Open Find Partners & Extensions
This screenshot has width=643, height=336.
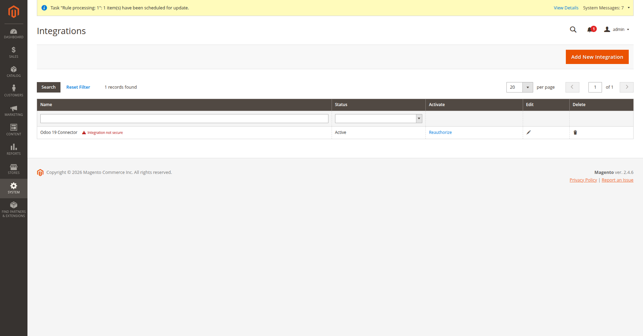tap(14, 210)
